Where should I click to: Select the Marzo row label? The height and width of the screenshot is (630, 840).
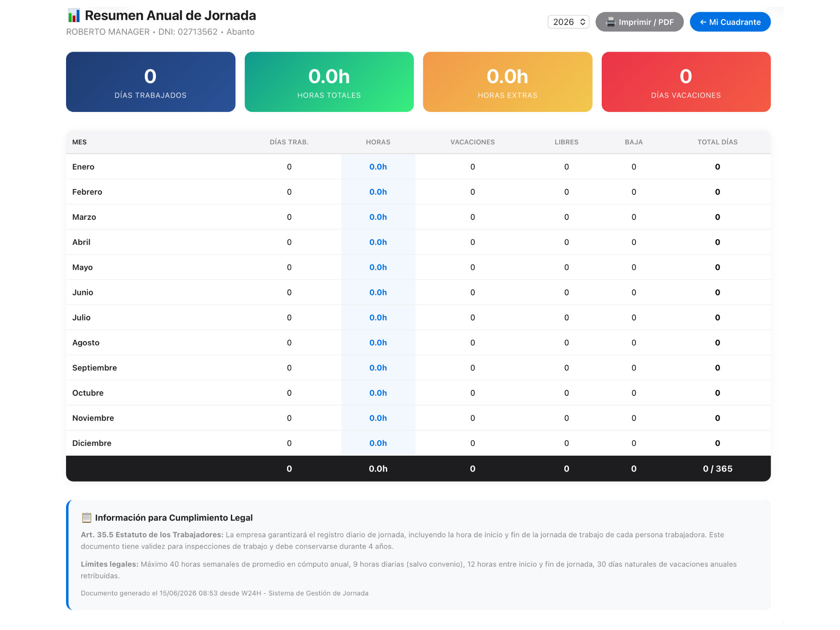click(84, 217)
